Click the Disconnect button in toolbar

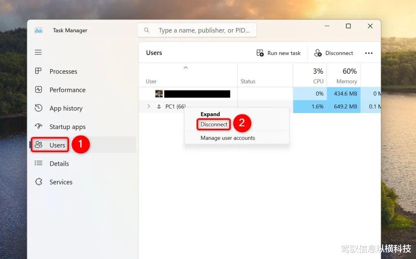(x=334, y=53)
